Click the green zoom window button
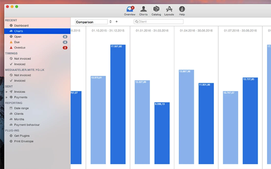This screenshot has height=169, width=271. [17, 7]
